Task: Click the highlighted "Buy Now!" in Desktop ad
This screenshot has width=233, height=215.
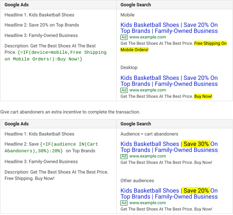Action: click(203, 97)
